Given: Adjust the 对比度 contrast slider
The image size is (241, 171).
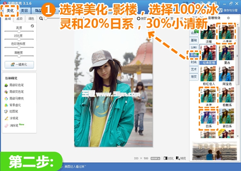Looking at the screenshot, I should 19,39.
